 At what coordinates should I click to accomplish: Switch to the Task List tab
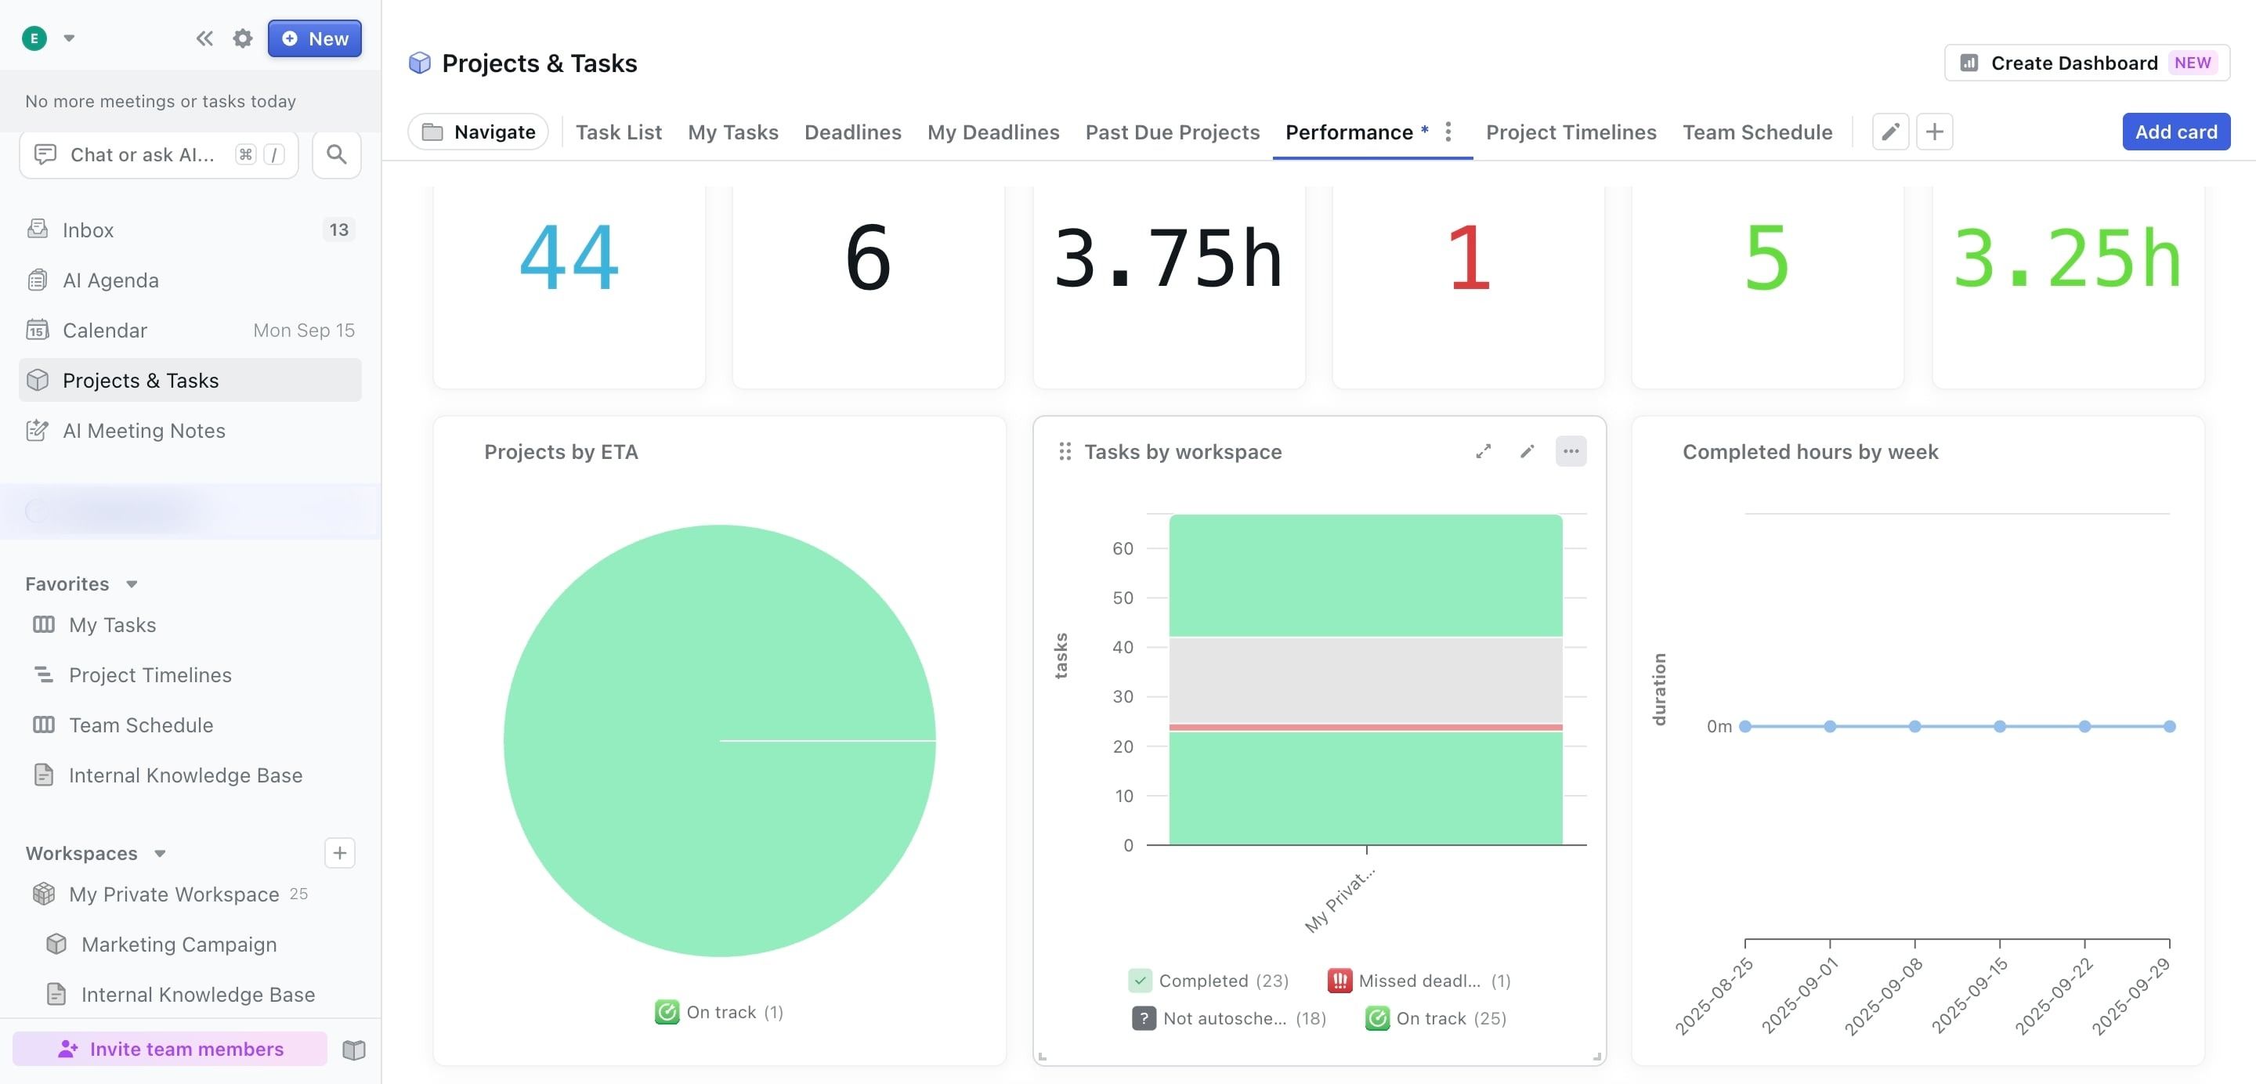tap(618, 132)
